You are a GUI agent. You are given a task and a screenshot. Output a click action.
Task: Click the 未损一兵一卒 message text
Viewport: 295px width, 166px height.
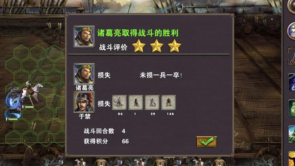click(x=161, y=75)
